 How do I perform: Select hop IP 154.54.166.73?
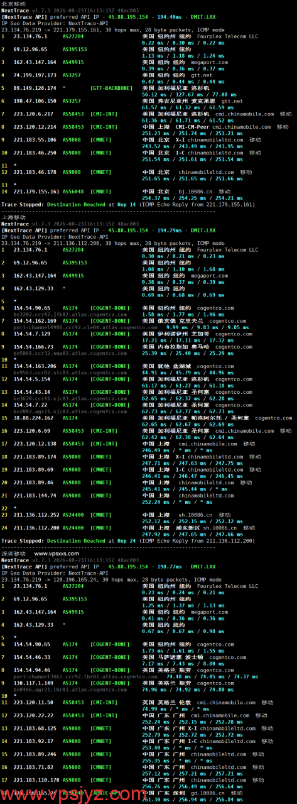(x=35, y=347)
